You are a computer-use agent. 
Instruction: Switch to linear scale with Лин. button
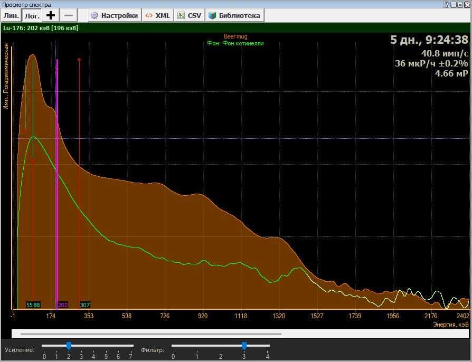11,16
